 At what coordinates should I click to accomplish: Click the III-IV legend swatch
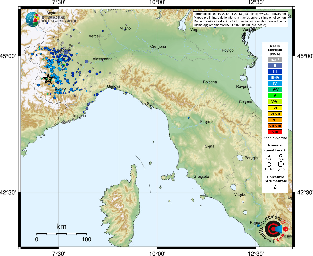275,78
